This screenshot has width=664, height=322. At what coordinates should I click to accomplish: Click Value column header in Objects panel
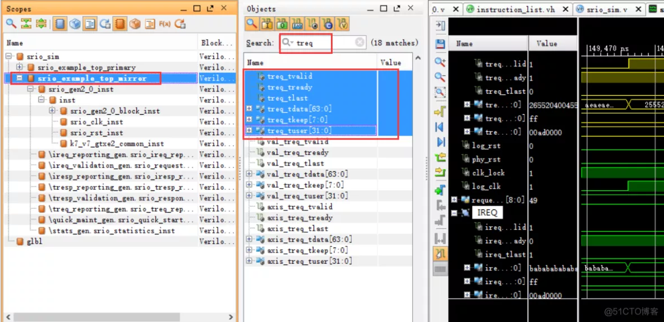click(x=395, y=63)
